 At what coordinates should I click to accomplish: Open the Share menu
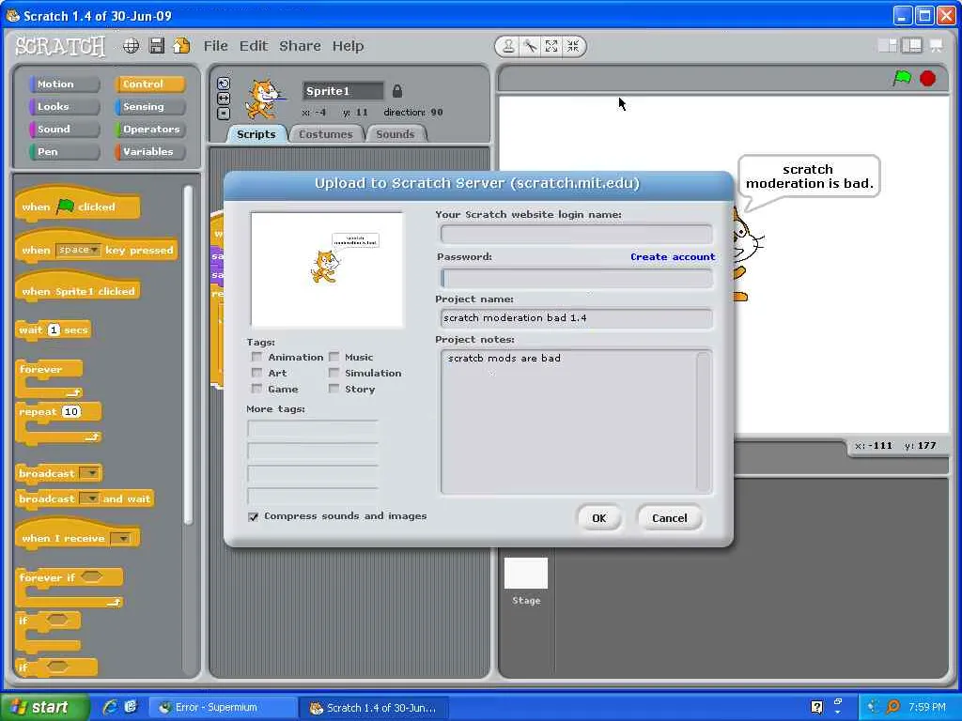click(x=300, y=46)
